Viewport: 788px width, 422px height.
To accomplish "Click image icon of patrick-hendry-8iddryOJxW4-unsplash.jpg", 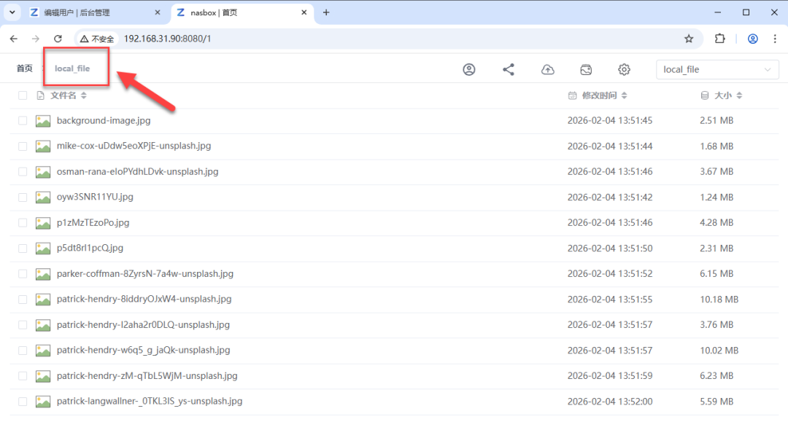I will click(43, 300).
